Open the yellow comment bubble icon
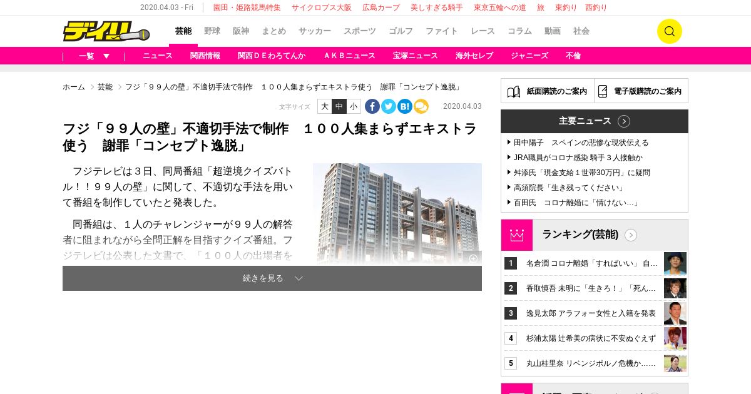The image size is (751, 394). (421, 106)
